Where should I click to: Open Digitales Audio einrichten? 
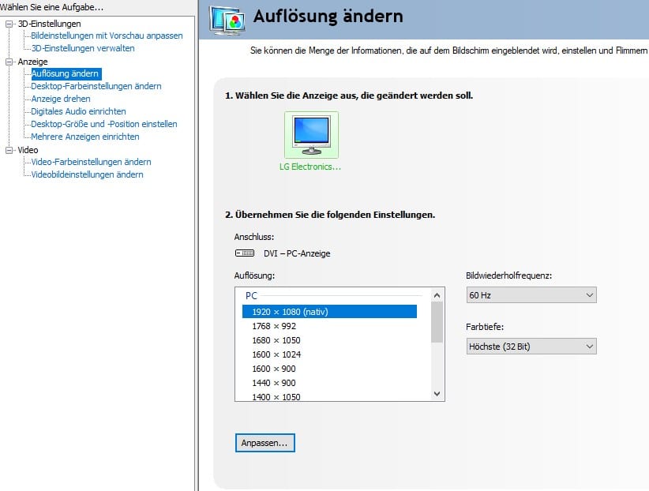pyautogui.click(x=78, y=111)
